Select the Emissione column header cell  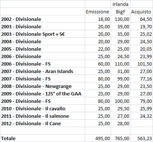98,12
